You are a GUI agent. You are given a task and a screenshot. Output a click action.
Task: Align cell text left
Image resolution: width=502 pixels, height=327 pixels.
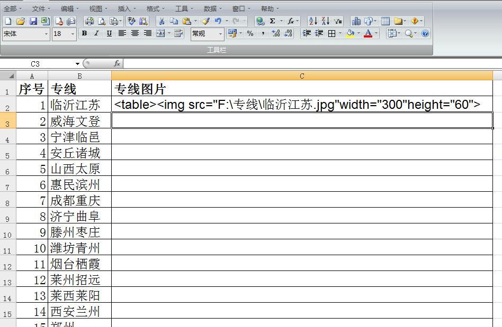pos(122,33)
